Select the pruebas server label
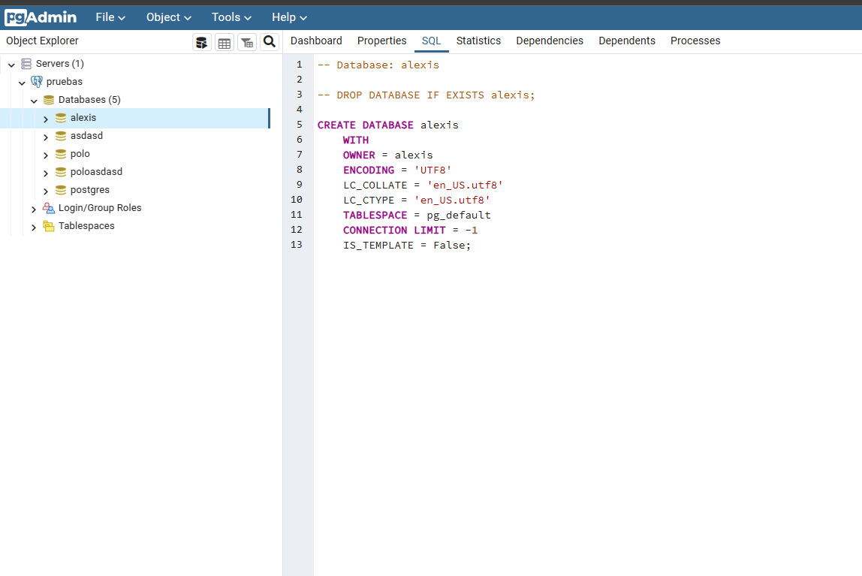 coord(65,82)
